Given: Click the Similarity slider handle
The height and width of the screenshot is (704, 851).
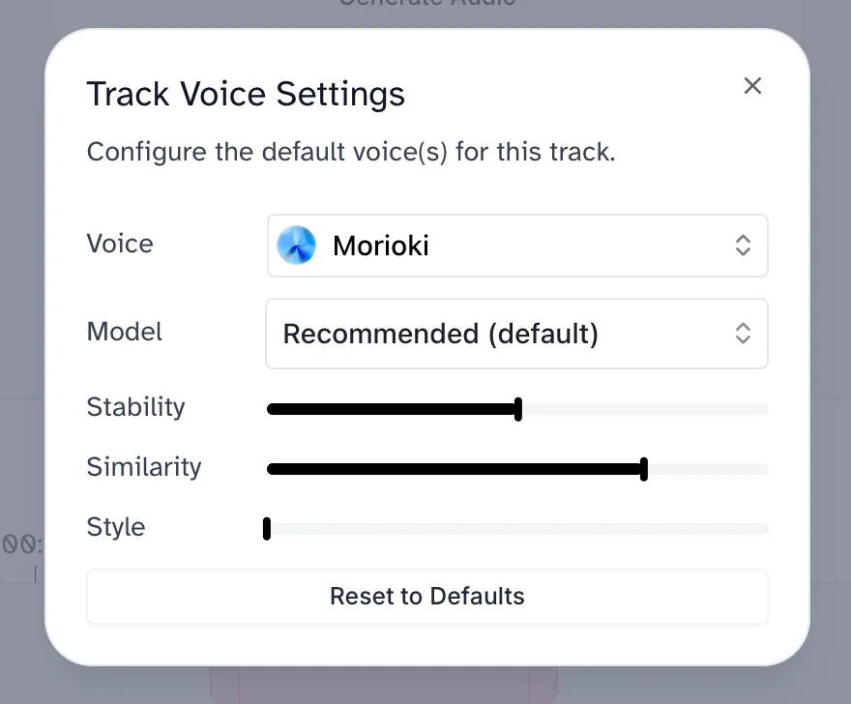Looking at the screenshot, I should tap(644, 469).
